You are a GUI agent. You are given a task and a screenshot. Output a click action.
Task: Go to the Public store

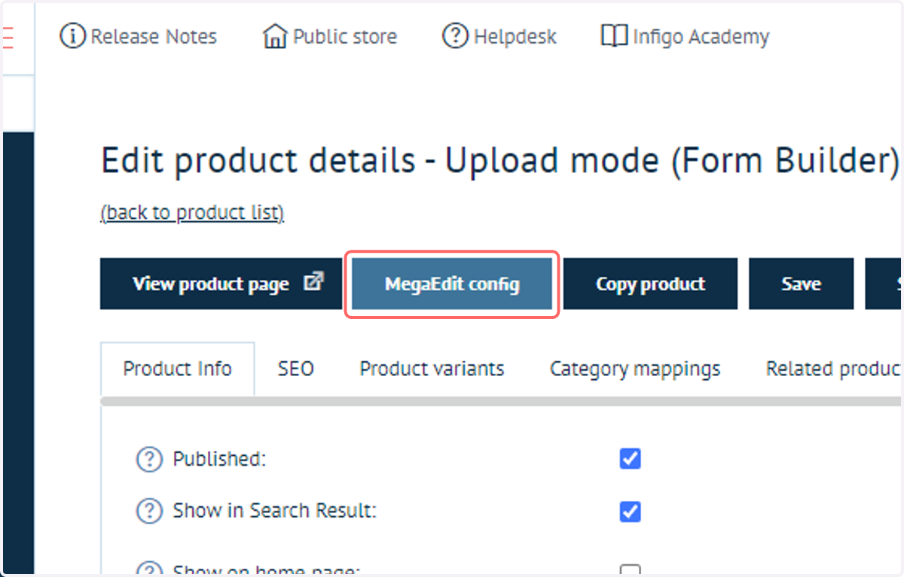329,36
